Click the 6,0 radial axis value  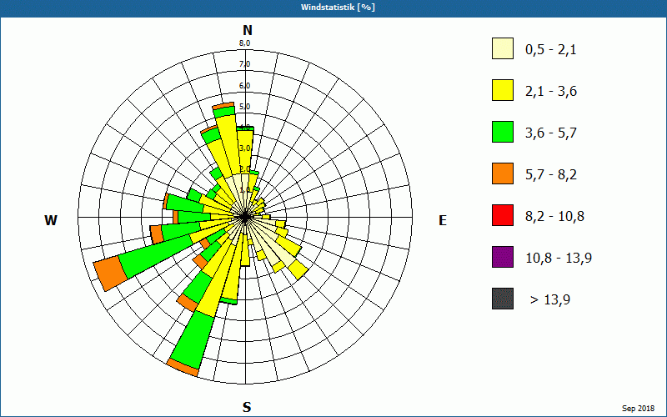click(x=244, y=86)
